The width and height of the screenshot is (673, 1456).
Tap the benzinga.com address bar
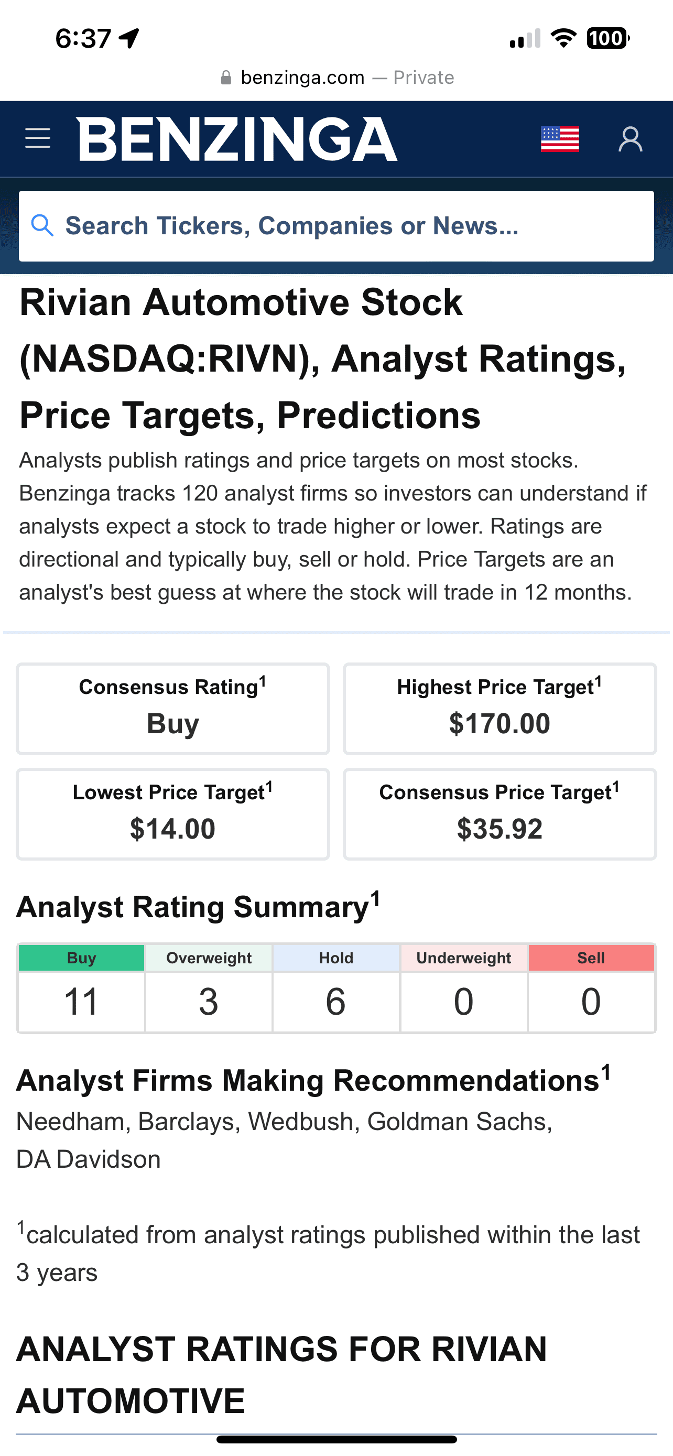(x=336, y=78)
